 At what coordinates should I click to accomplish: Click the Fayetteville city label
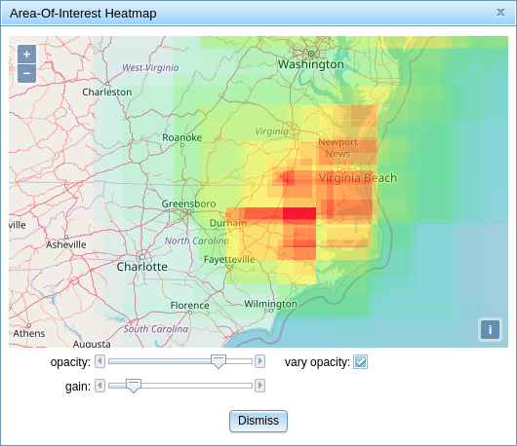click(x=229, y=259)
